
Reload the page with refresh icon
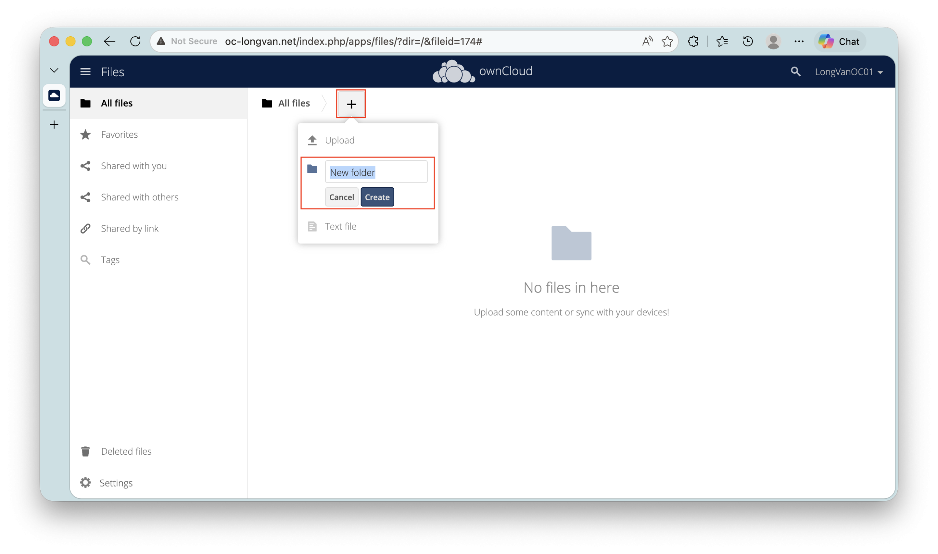[x=136, y=41]
